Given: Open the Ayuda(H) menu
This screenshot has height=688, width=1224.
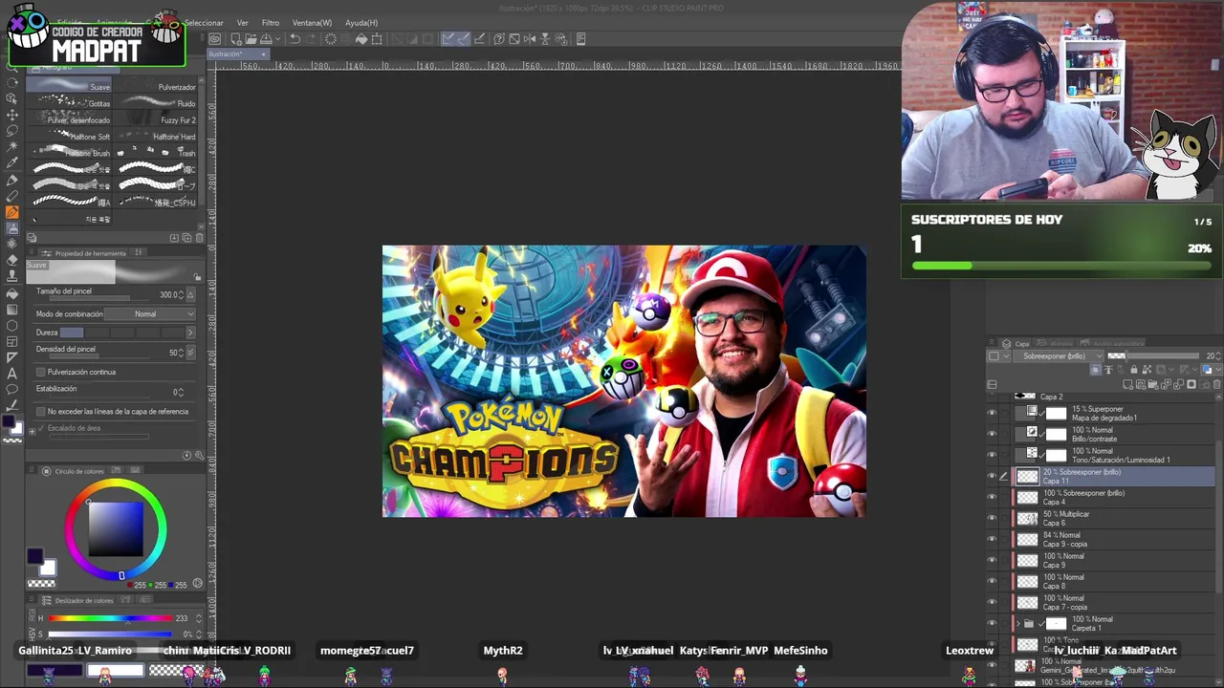Looking at the screenshot, I should 361,23.
